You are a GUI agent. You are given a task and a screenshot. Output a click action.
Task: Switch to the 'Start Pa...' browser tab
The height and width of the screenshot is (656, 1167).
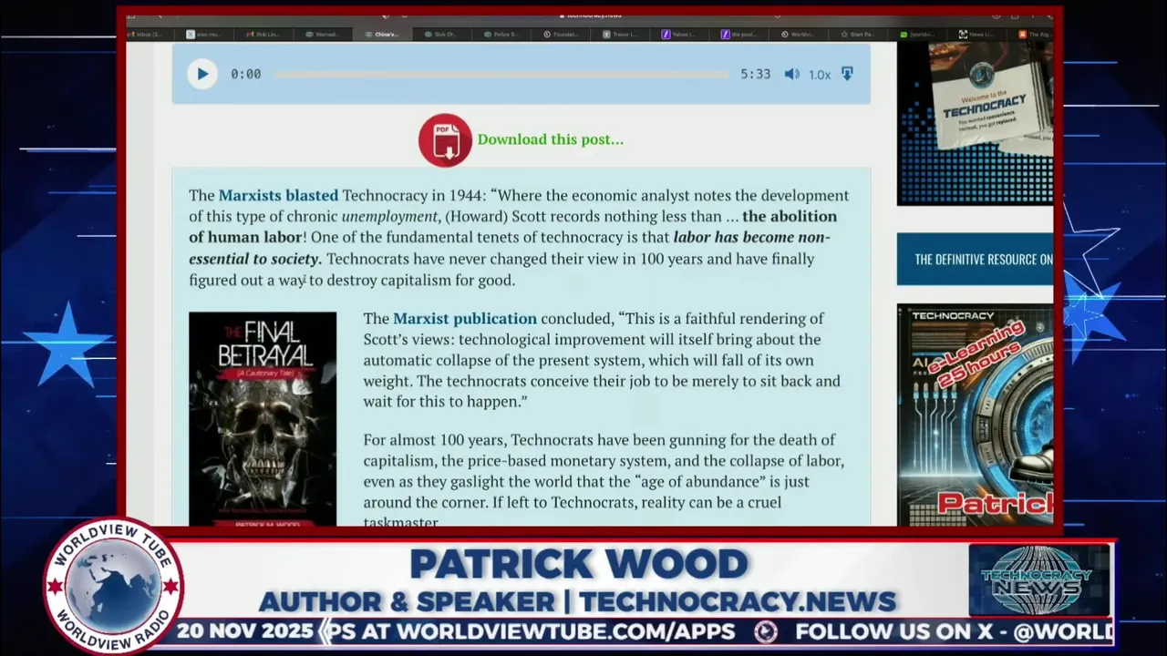pyautogui.click(x=857, y=34)
